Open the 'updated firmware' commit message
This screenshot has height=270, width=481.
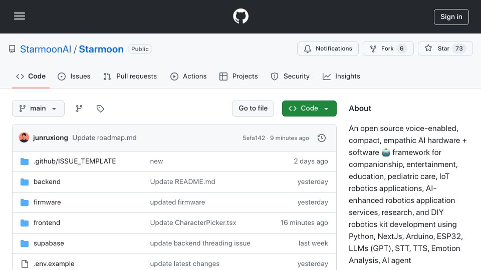[x=177, y=202]
